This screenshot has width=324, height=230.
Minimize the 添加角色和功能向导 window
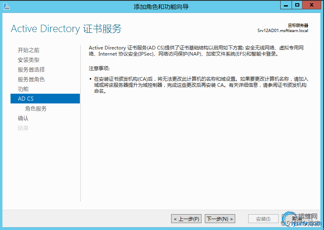pyautogui.click(x=286, y=5)
